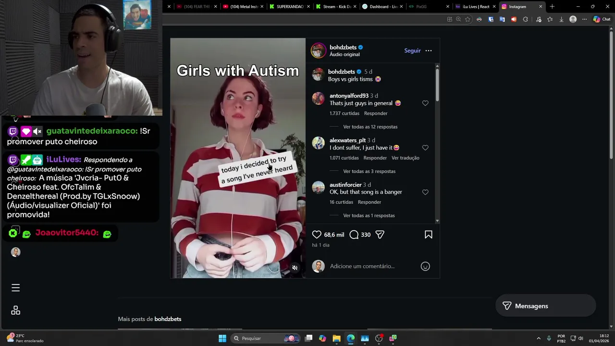
Task: Play the Girls with Autism video
Action: [x=238, y=158]
